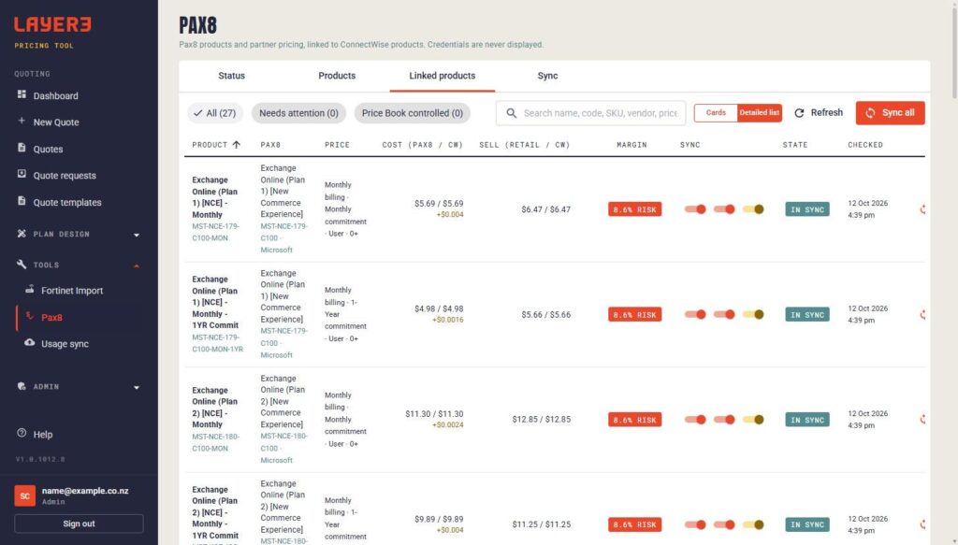Toggle first sync switch for Plan 1 Monthly

(695, 209)
